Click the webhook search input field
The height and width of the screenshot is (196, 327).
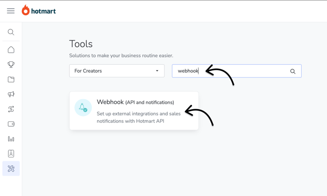(x=237, y=71)
